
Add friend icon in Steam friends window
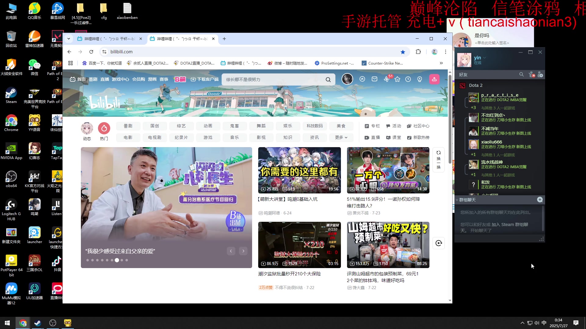pos(540,75)
